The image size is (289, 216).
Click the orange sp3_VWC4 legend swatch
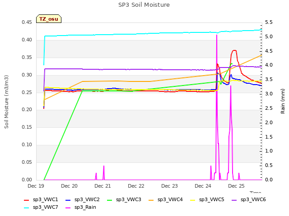click(151, 200)
